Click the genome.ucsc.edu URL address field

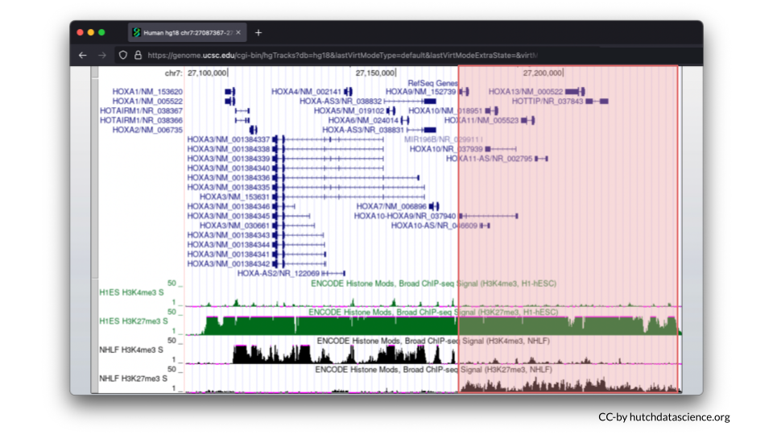[342, 56]
